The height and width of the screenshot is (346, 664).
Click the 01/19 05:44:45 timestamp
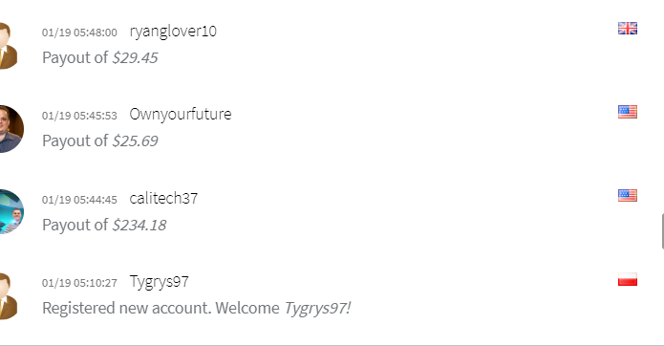click(79, 200)
